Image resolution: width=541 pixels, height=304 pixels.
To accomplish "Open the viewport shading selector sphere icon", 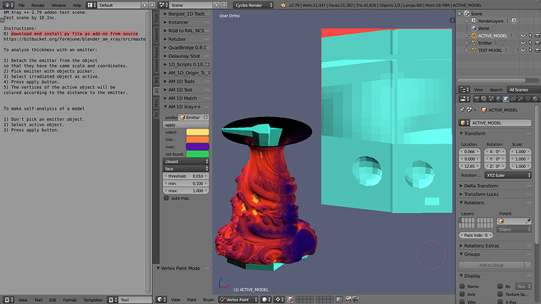I will point(265,299).
